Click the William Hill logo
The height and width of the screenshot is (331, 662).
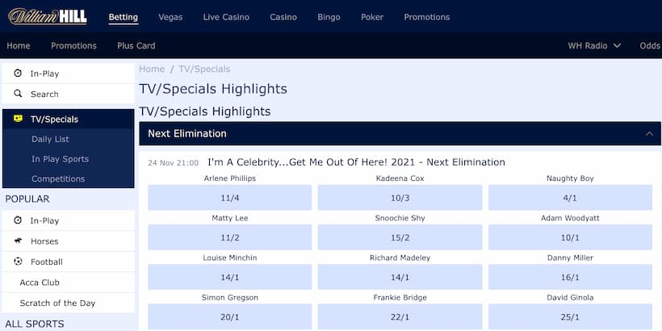tap(48, 16)
